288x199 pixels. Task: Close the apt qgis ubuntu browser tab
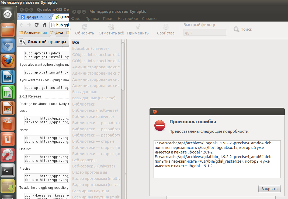click(x=49, y=17)
